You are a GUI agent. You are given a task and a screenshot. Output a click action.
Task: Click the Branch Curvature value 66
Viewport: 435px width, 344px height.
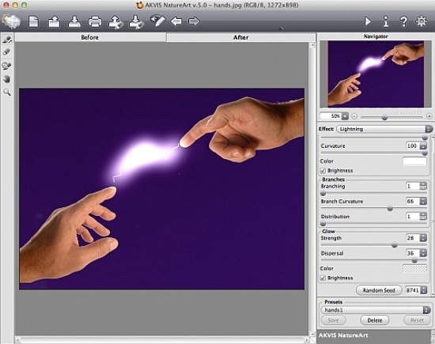point(412,201)
